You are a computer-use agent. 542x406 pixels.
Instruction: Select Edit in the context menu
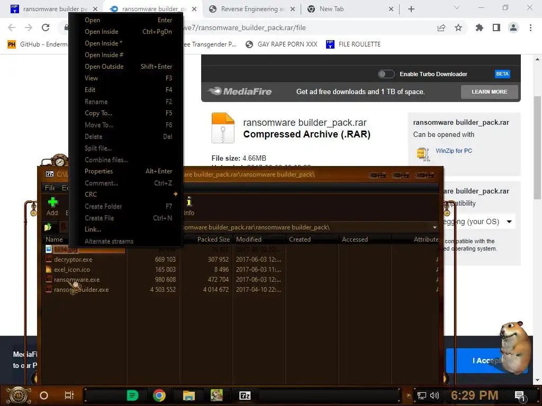click(x=126, y=90)
